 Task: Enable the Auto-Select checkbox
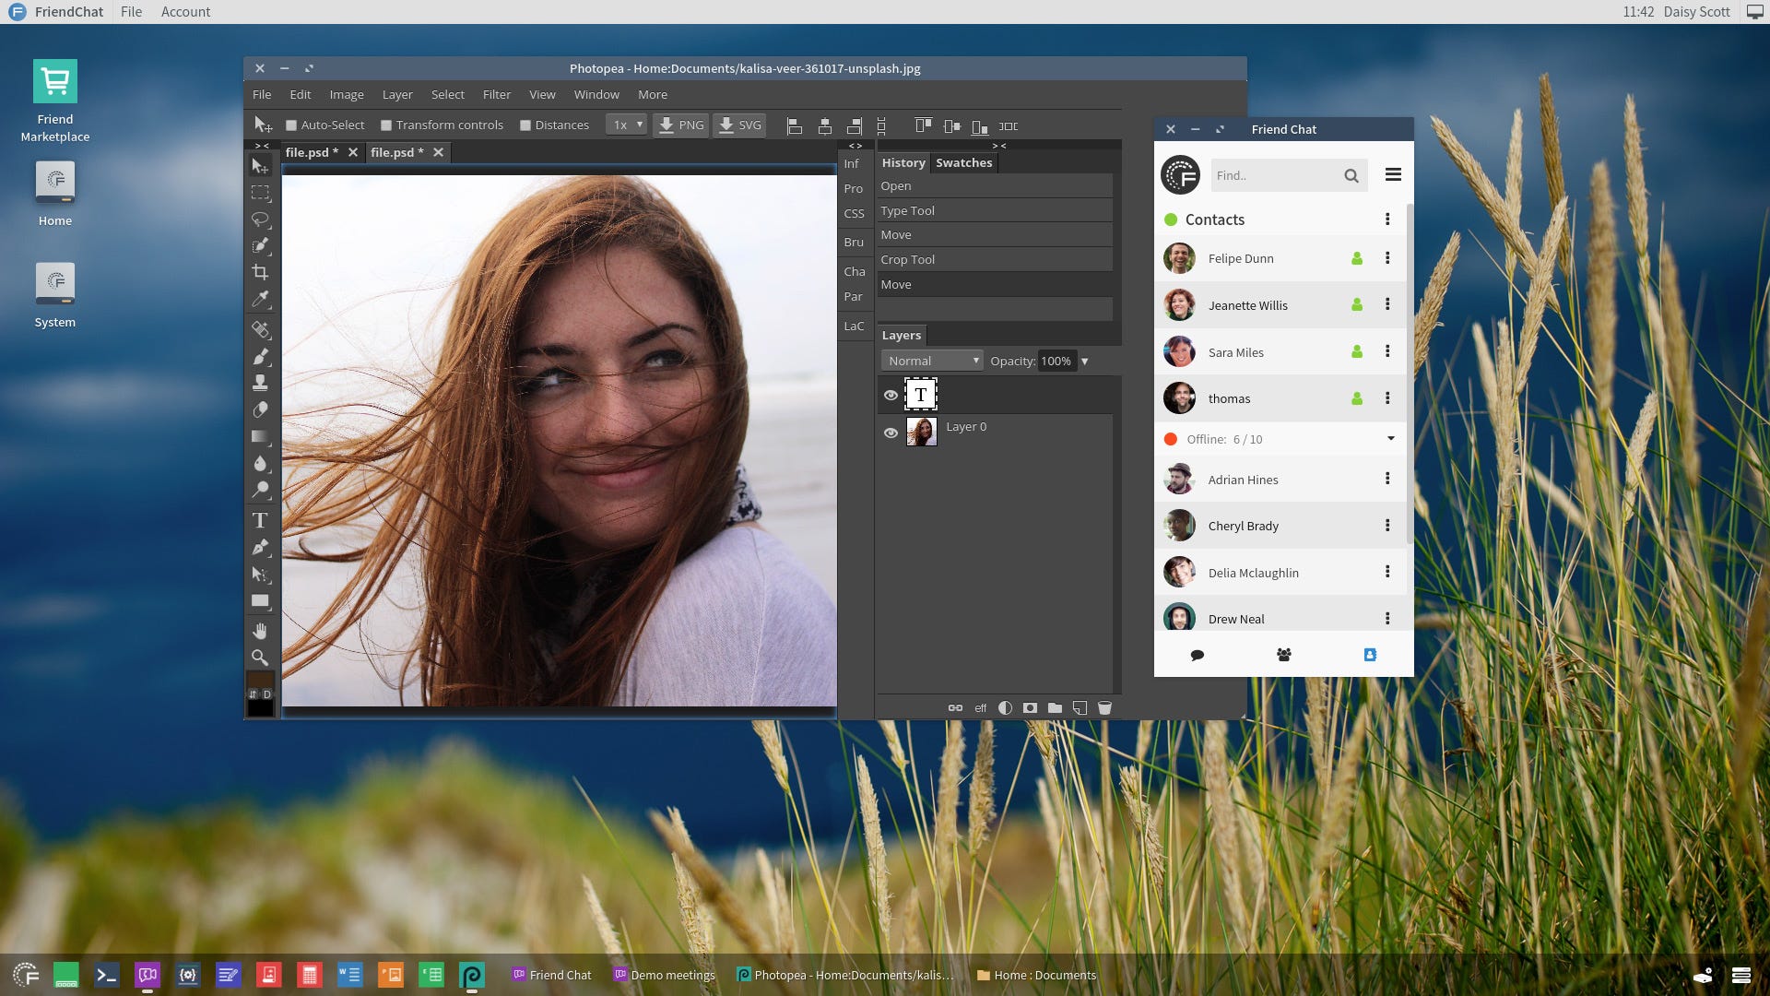tap(291, 125)
